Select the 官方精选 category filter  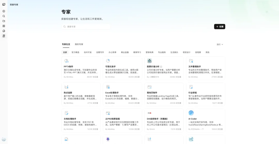(x=75, y=52)
